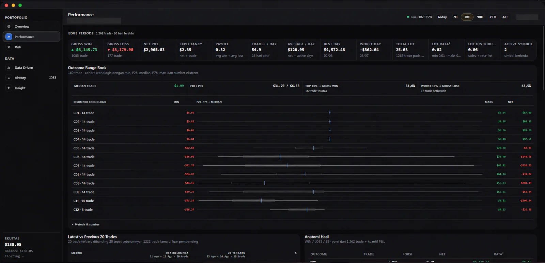Select the C06 · 14 trade row label
This screenshot has height=263, width=545.
click(x=84, y=157)
